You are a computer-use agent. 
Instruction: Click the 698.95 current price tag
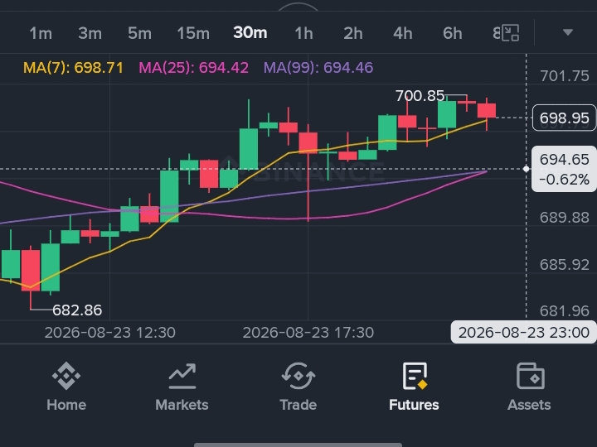pyautogui.click(x=565, y=118)
